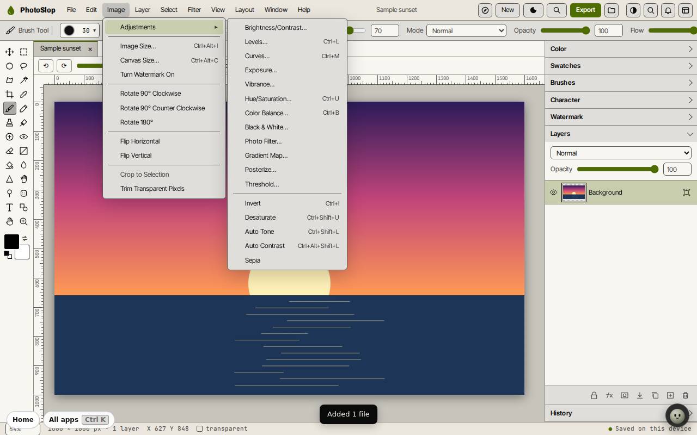Select the Eyedropper tool
Viewport: 697px width, 435px height.
(23, 94)
